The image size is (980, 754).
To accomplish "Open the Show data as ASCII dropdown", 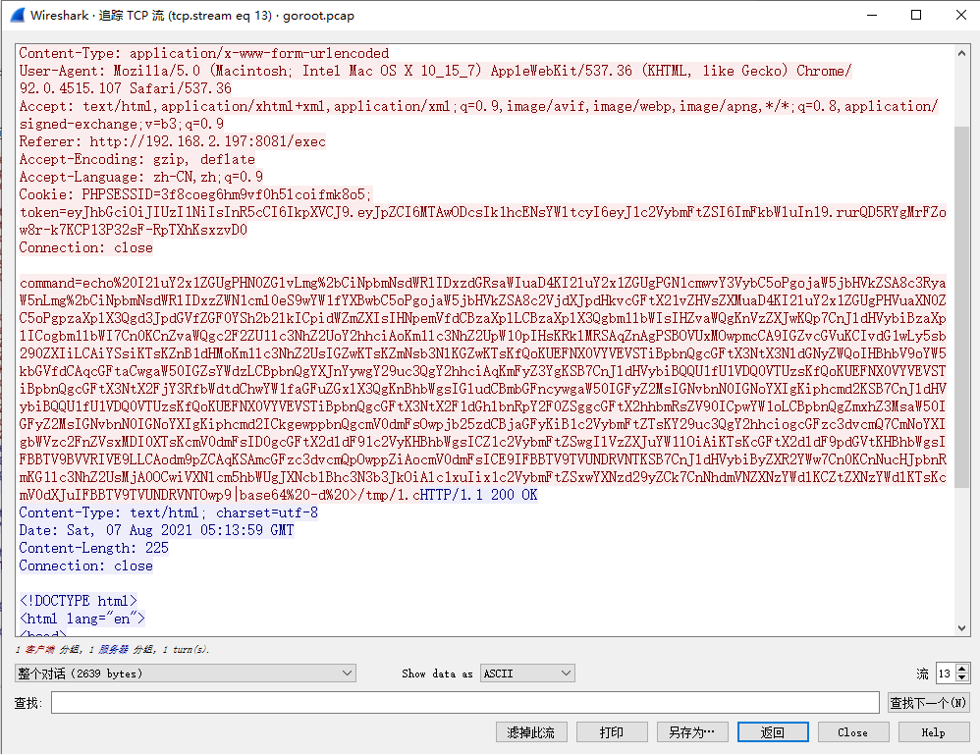I will pyautogui.click(x=527, y=673).
